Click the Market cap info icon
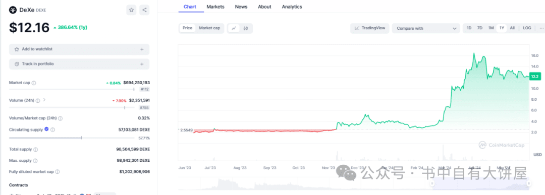The height and width of the screenshot is (195, 545). point(34,83)
